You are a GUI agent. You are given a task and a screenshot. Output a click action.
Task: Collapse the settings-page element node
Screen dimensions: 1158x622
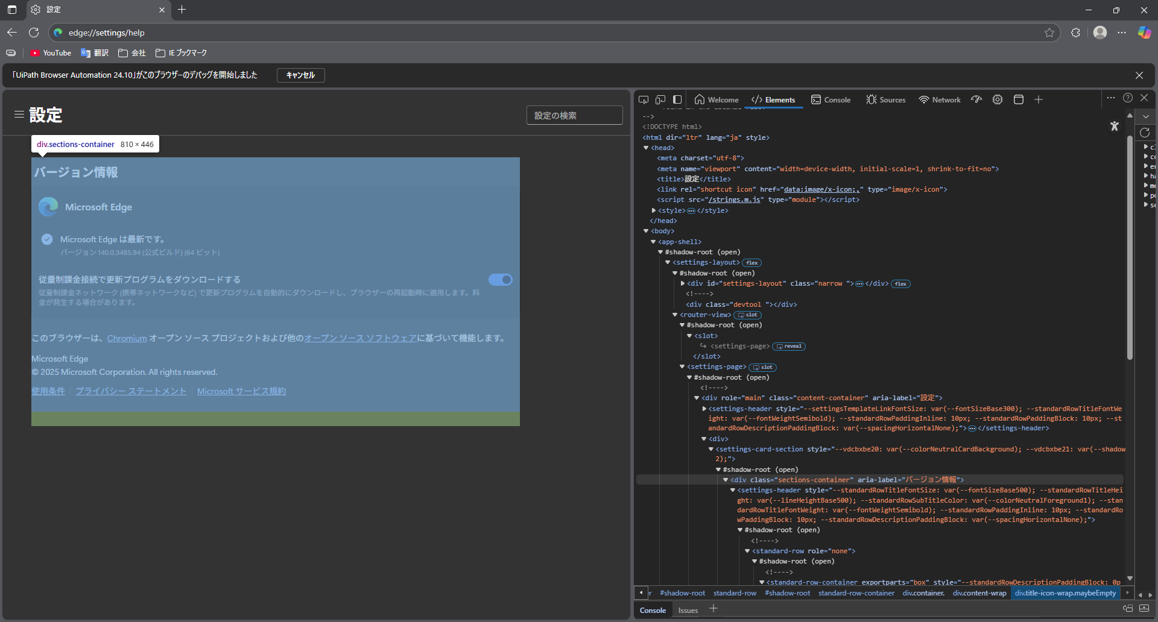tap(682, 366)
